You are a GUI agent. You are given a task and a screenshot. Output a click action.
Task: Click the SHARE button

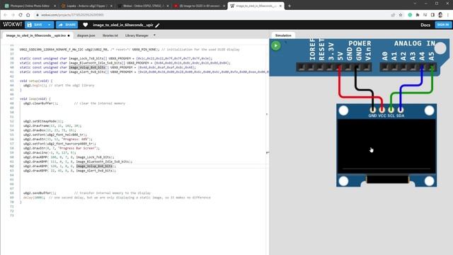pos(67,25)
